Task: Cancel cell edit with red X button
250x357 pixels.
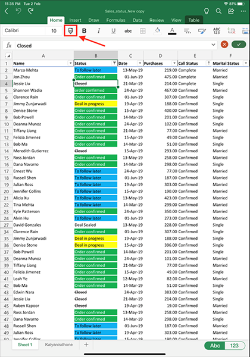Action: pyautogui.click(x=224, y=45)
